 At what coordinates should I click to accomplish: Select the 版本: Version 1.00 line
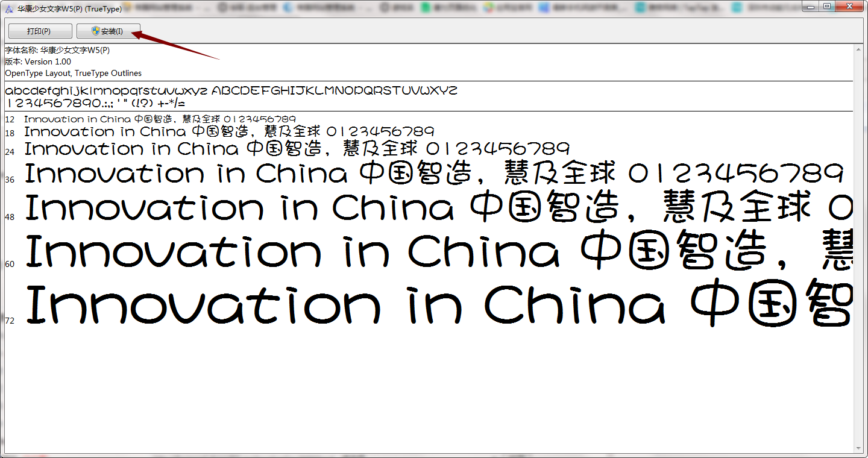(38, 61)
